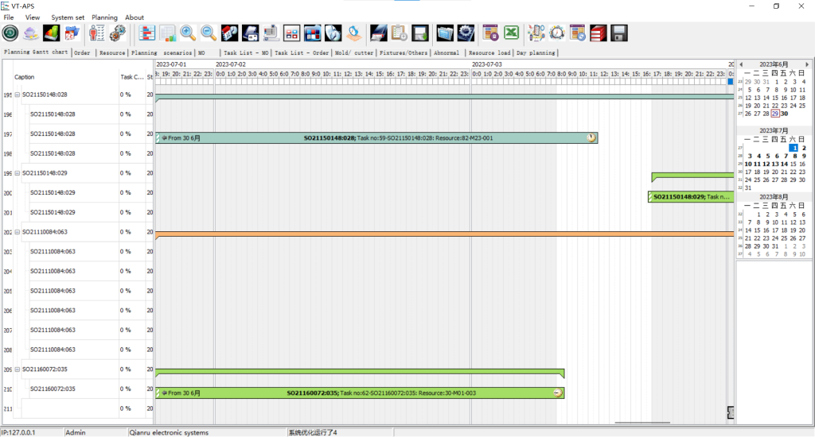This screenshot has height=437, width=815.
Task: Open the Planning menu
Action: point(104,17)
